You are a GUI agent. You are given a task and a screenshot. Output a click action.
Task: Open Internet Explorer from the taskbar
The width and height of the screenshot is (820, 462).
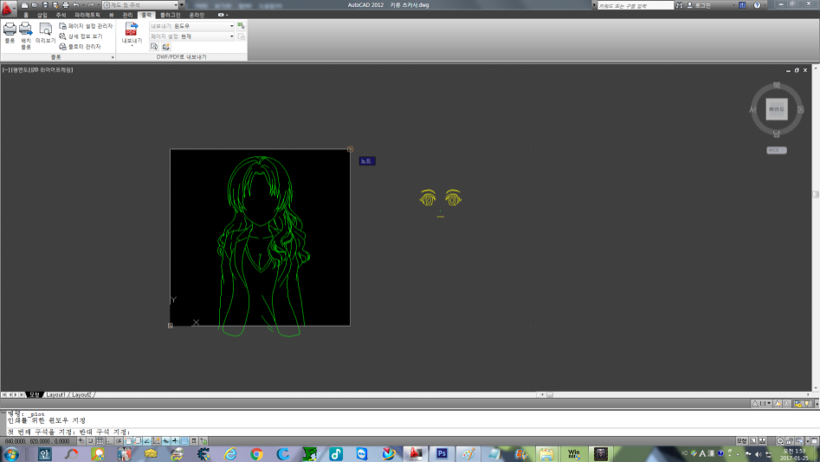point(230,454)
